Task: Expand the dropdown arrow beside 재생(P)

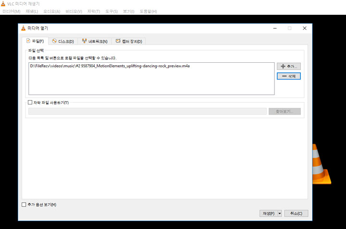Action: [x=280, y=213]
